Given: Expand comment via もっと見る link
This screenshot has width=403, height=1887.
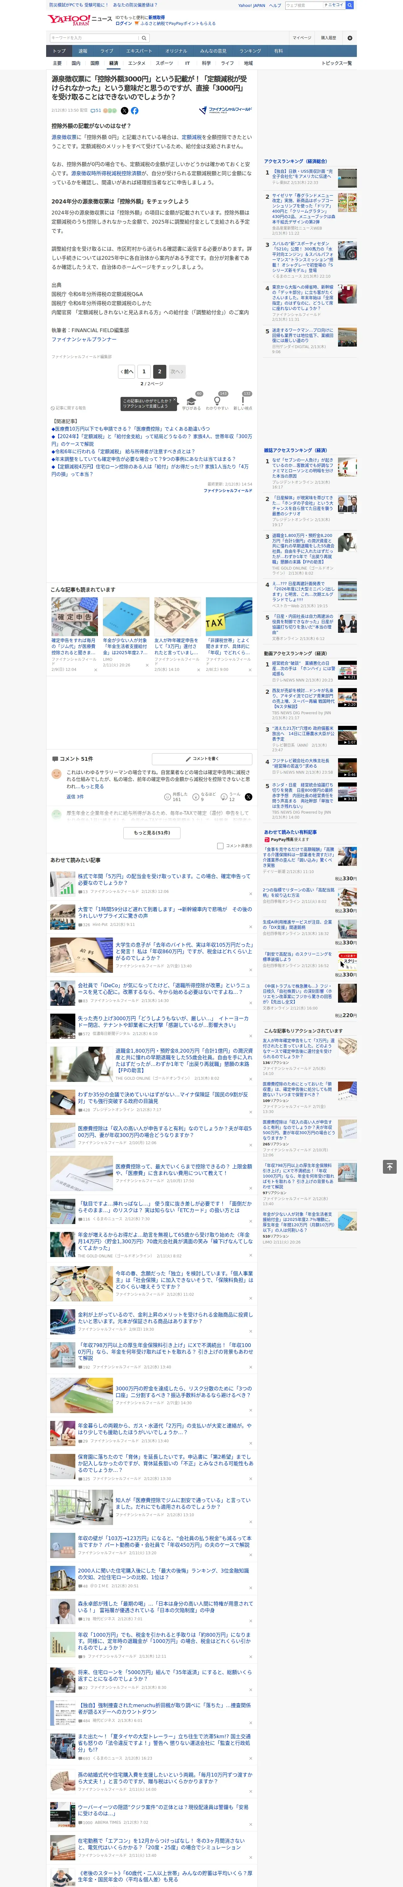Looking at the screenshot, I should tap(93, 787).
